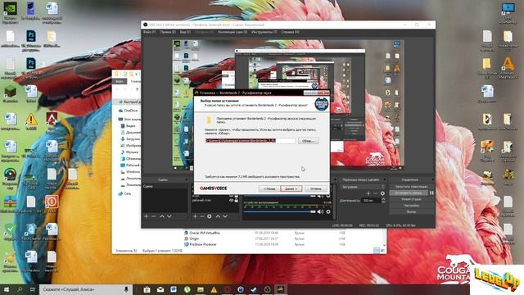This screenshot has height=295, width=524.
Task: Open source properties gear in OBS Sources
Action: pyautogui.click(x=210, y=216)
